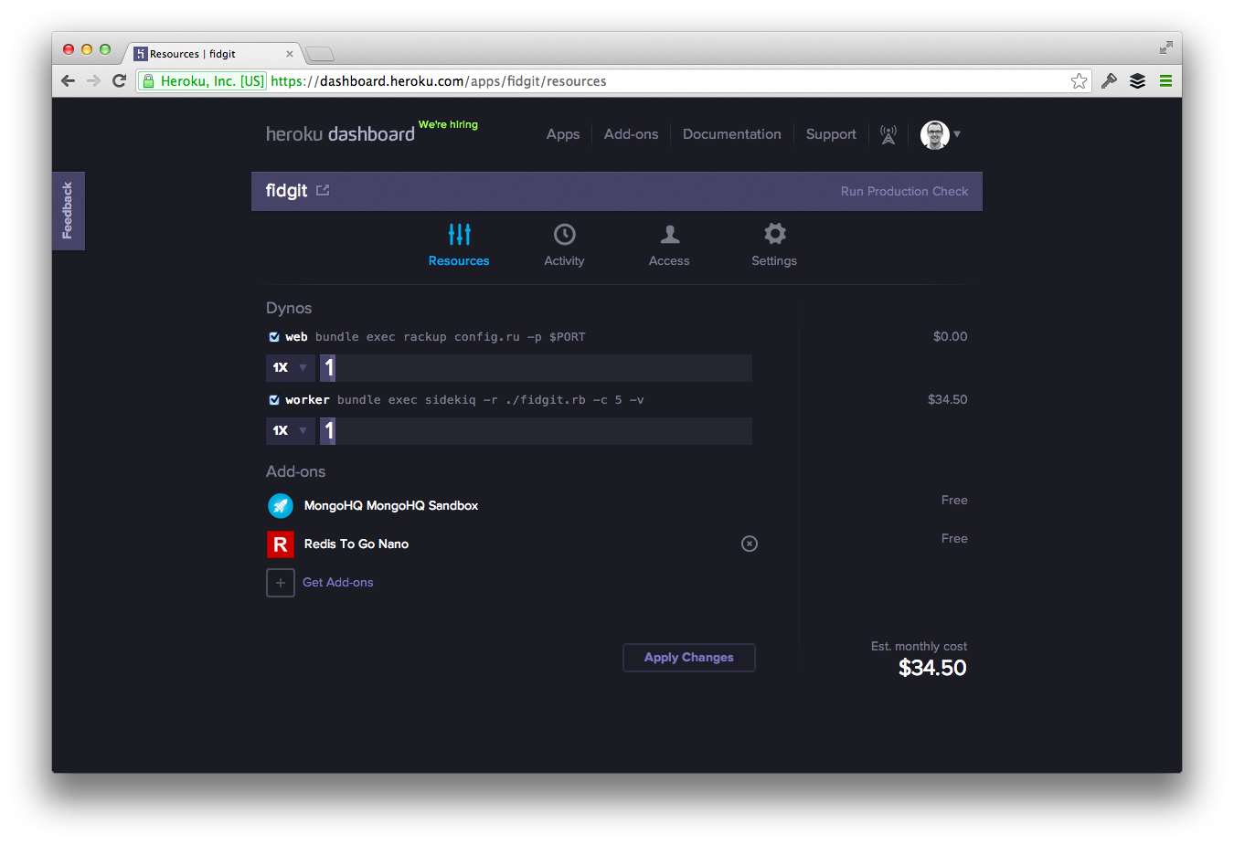
Task: Click the web dyno count slider handle
Action: click(328, 368)
